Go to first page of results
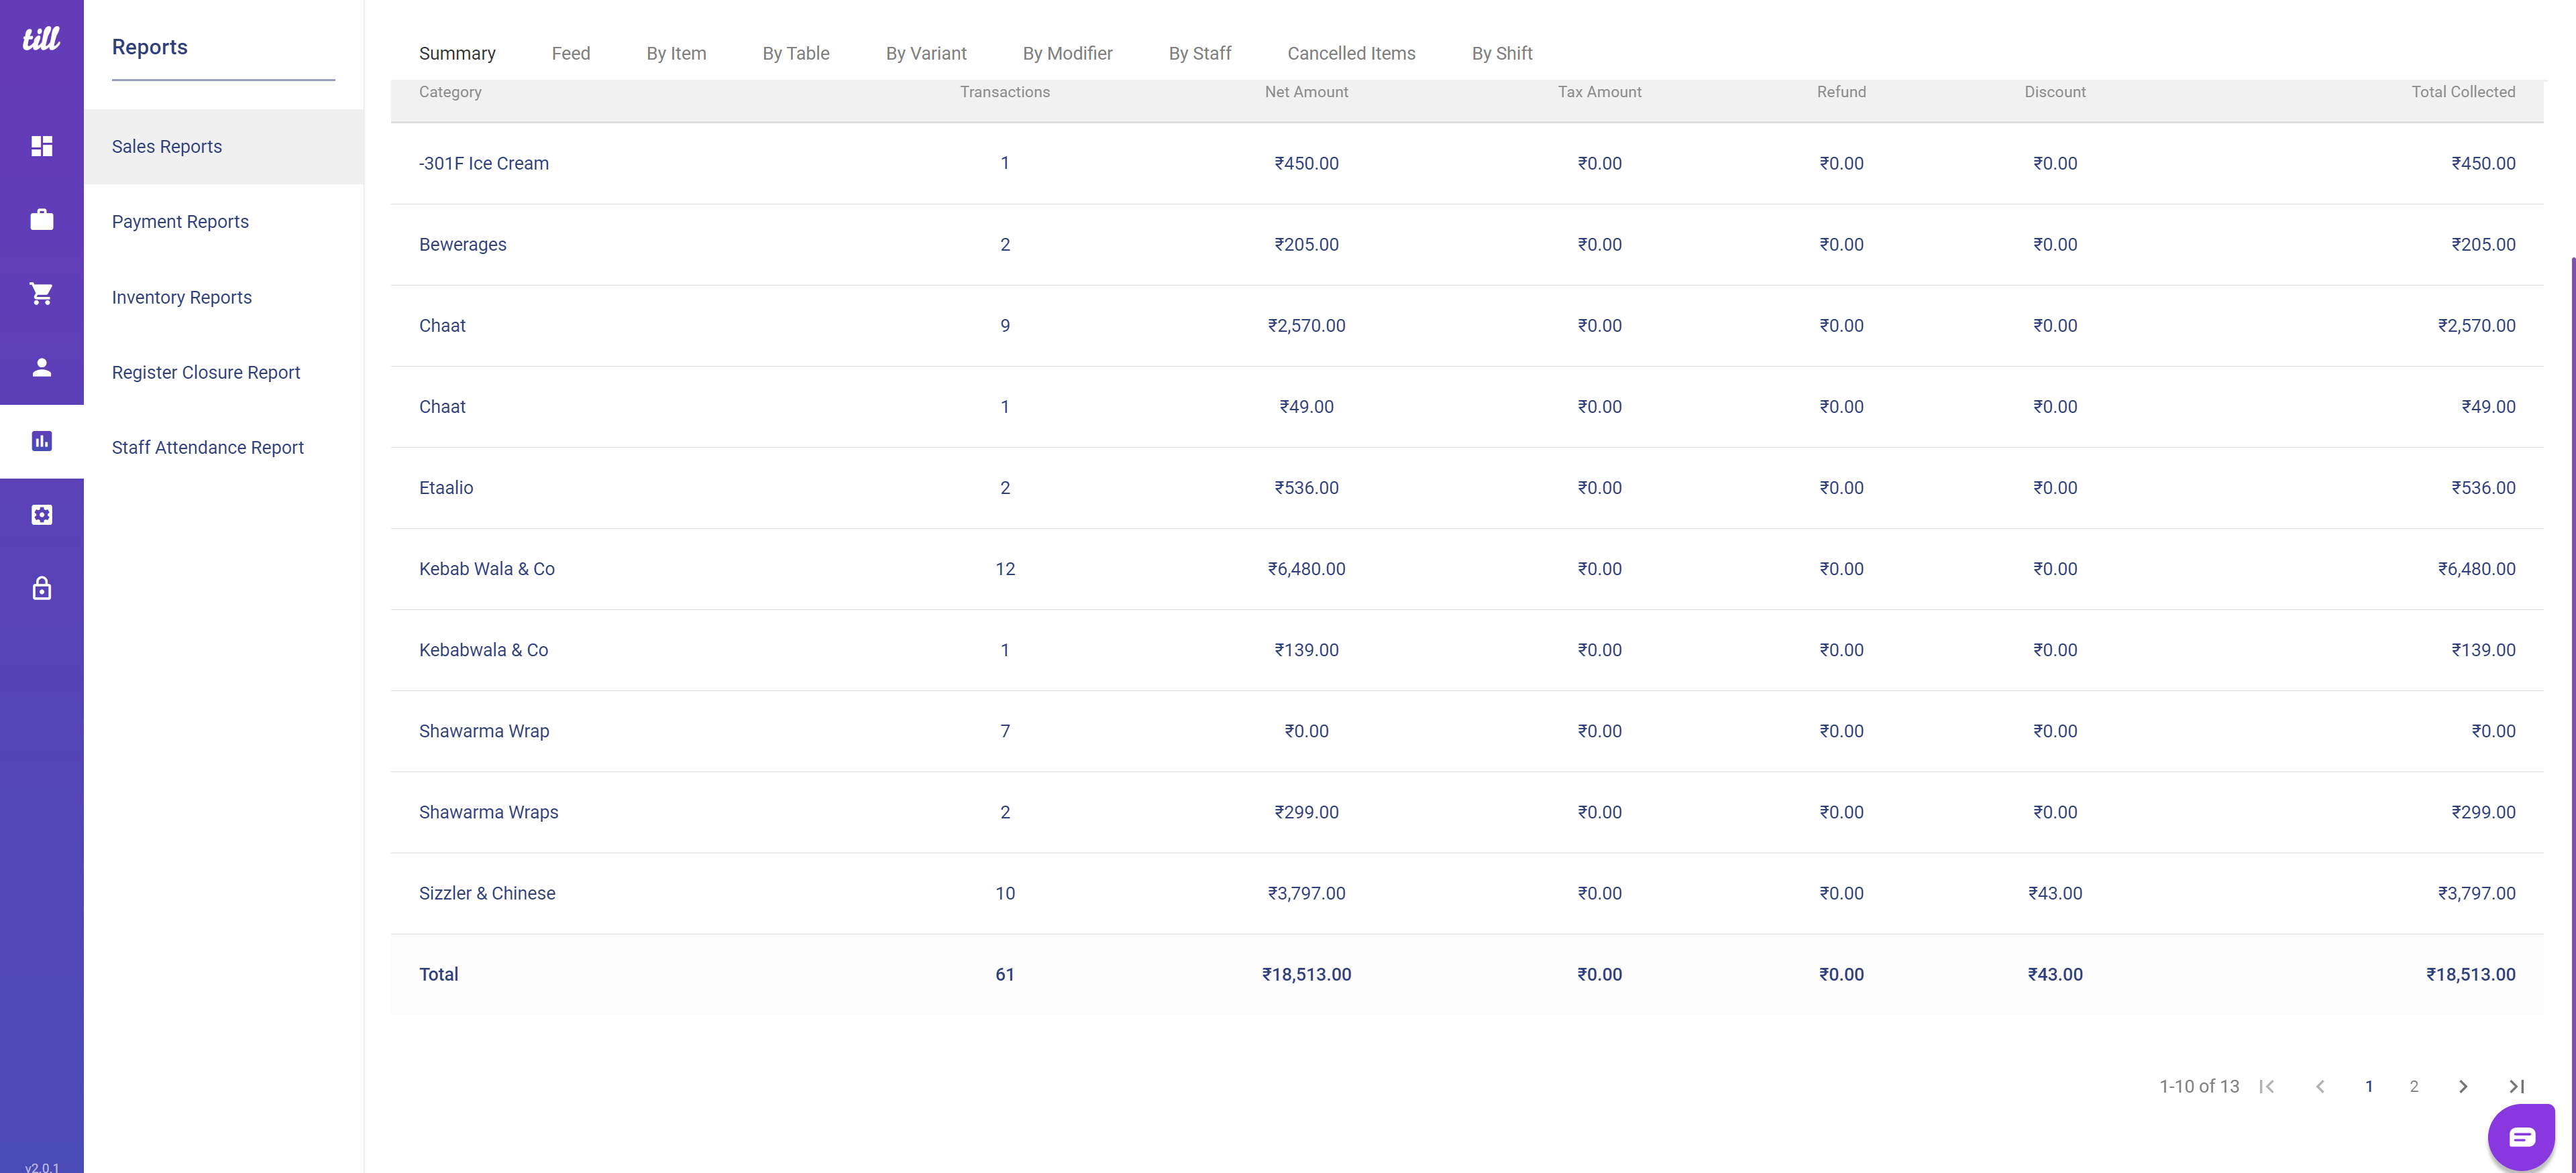Screen dimensions: 2576x1173 (x=2267, y=1086)
